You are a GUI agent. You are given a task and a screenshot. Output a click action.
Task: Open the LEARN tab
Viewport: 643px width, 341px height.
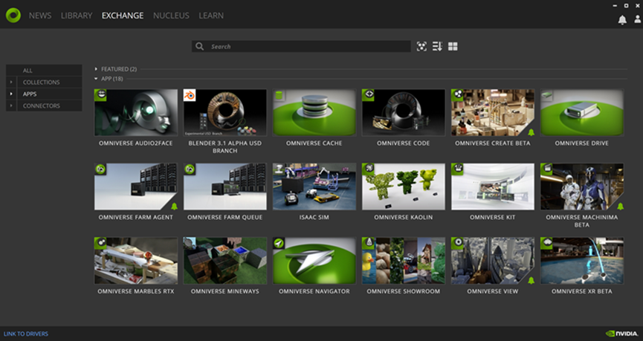tap(211, 16)
